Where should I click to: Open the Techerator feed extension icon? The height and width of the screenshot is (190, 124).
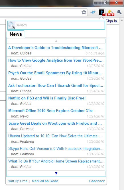point(102,12)
